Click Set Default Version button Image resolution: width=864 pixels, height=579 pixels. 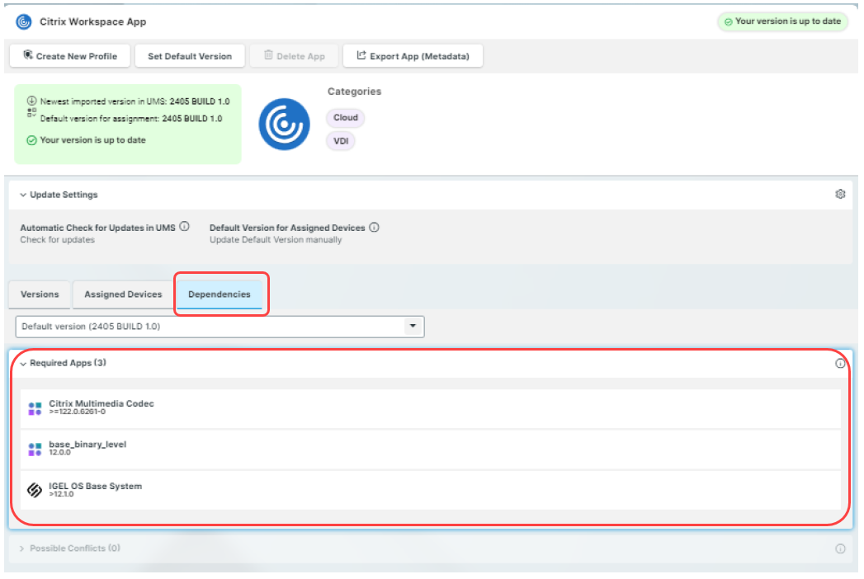[190, 56]
